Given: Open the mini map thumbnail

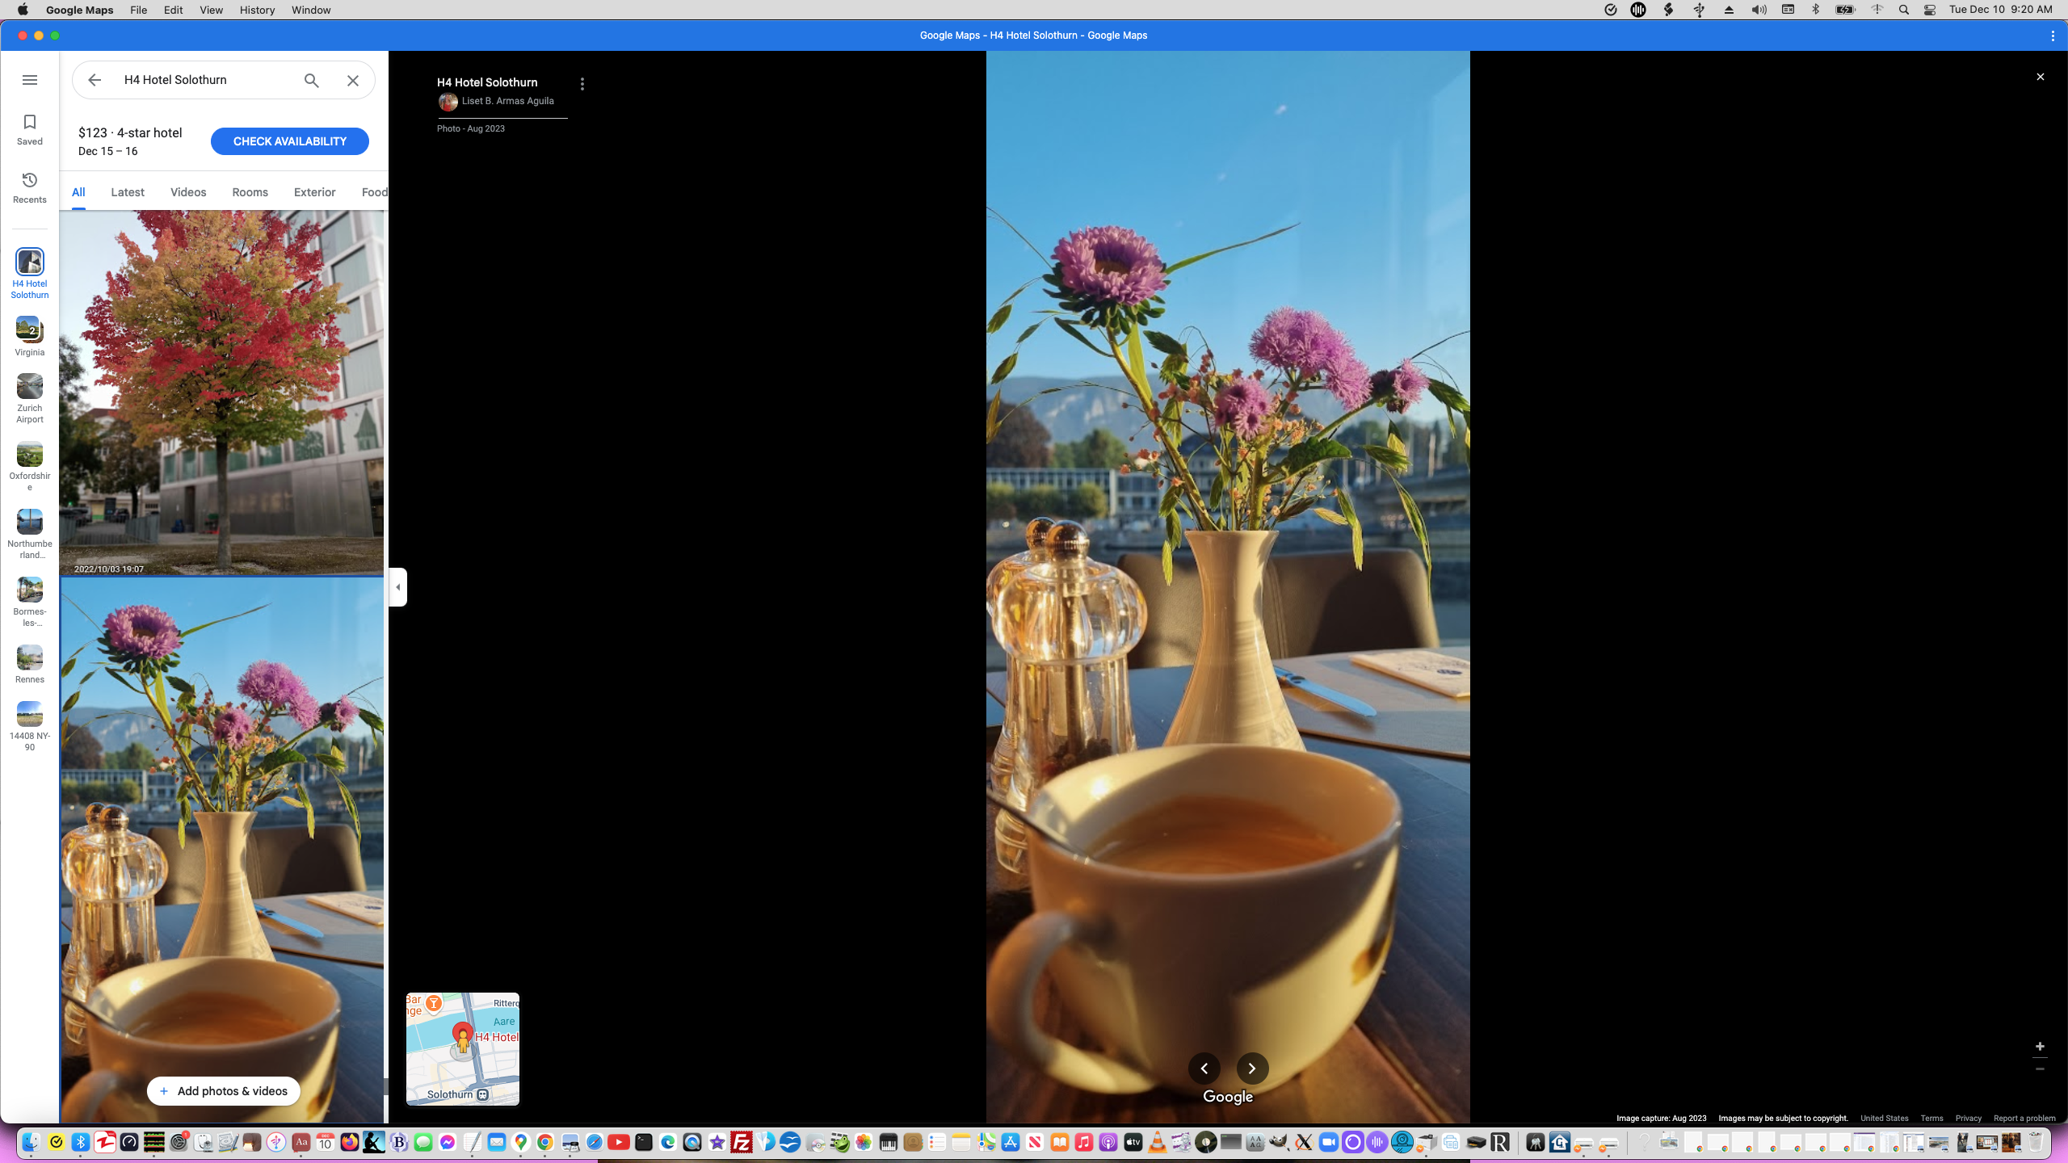Looking at the screenshot, I should [462, 1048].
